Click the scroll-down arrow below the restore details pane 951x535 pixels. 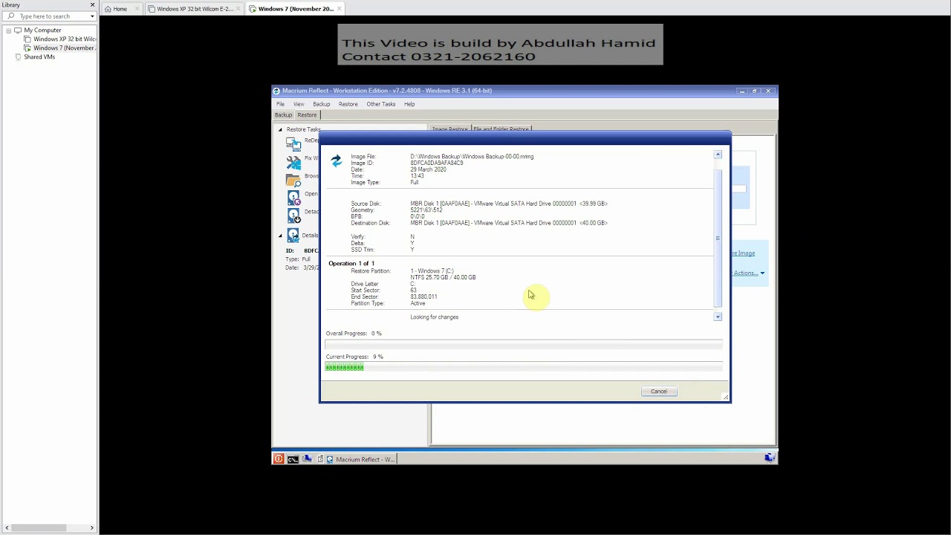718,317
